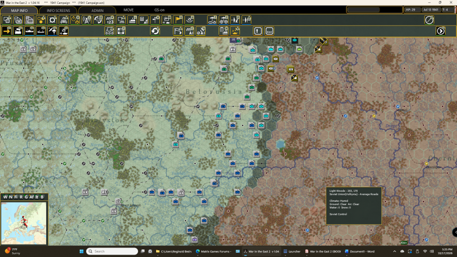Viewport: 457px width, 257px height.
Task: Open the factory toolbar icon
Action: (x=132, y=20)
